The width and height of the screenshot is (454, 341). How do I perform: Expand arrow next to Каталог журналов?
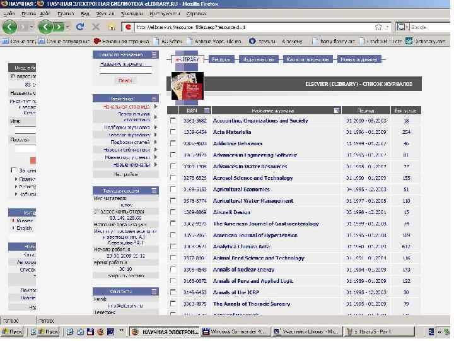[156, 135]
